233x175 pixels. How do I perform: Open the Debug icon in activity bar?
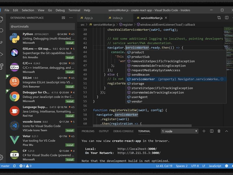pos(1,54)
